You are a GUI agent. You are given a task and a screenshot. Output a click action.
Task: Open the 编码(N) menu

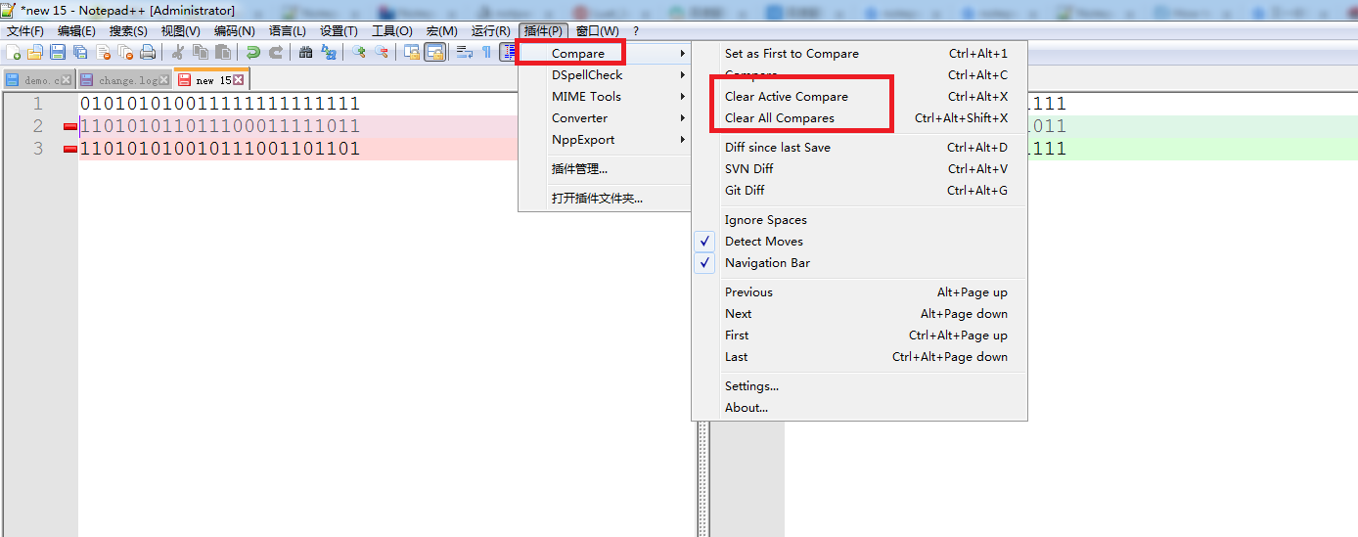tap(235, 31)
